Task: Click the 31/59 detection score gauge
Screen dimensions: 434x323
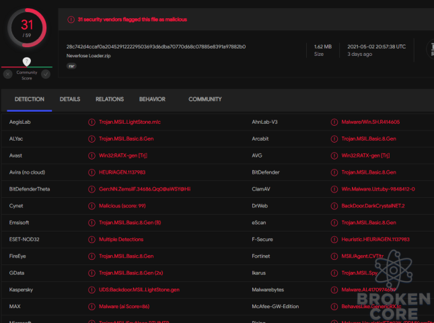Action: [27, 28]
